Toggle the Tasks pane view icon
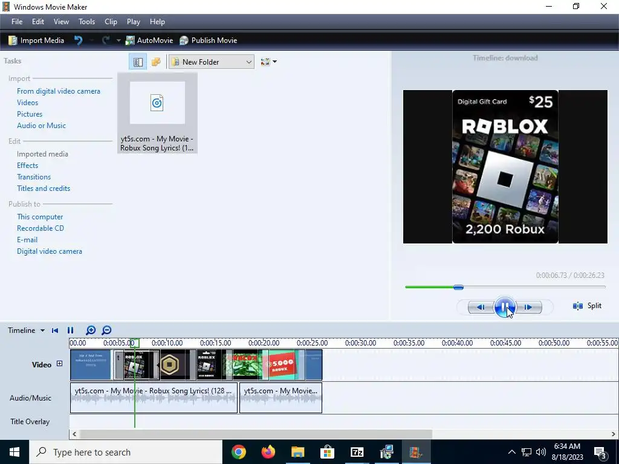The image size is (619, 464). pyautogui.click(x=138, y=62)
